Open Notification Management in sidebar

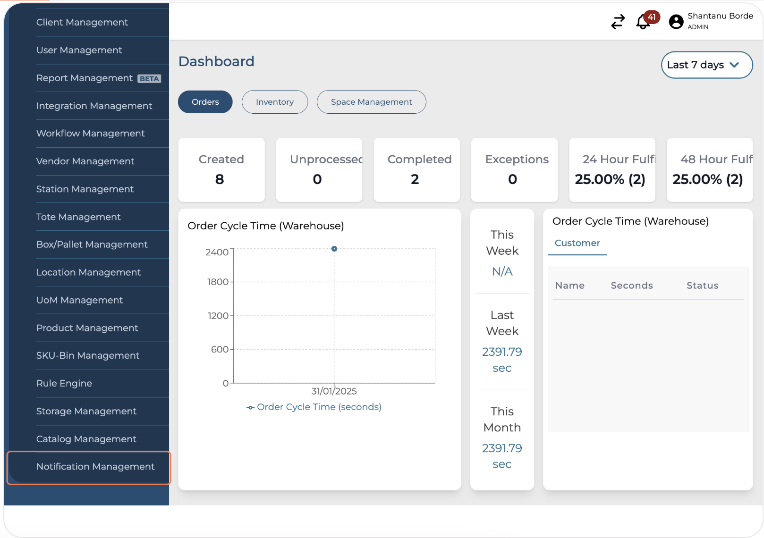(x=95, y=467)
